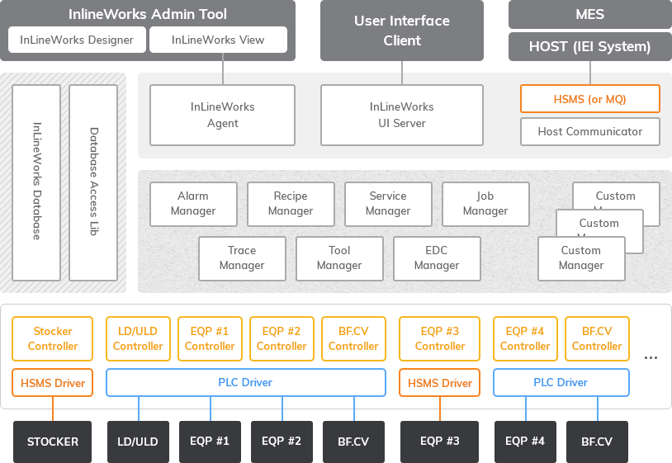Select the MES block
This screenshot has width=672, height=463.
tap(589, 14)
